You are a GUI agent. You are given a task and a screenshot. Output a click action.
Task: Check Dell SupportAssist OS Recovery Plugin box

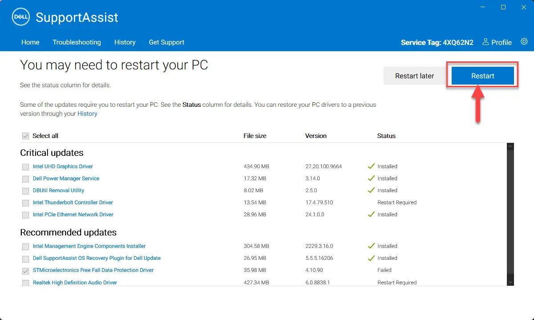click(x=25, y=259)
